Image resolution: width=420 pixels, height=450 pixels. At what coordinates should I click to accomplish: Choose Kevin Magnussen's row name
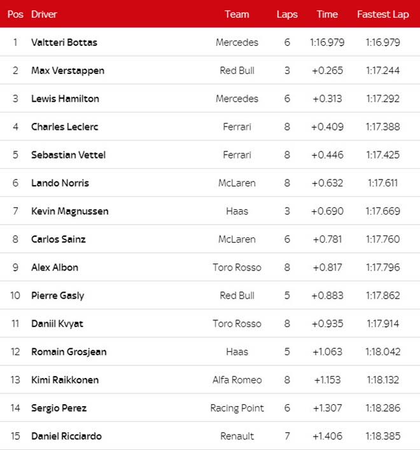(x=69, y=211)
